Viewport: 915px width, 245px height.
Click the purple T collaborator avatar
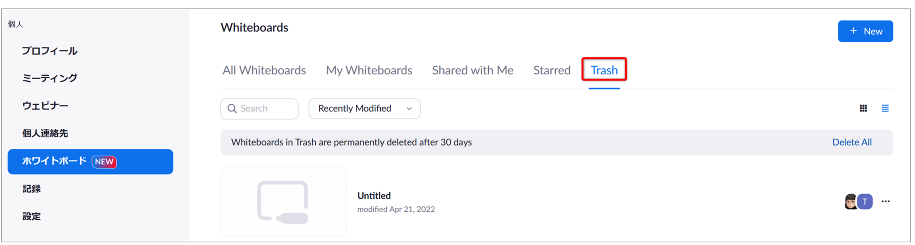coord(865,201)
